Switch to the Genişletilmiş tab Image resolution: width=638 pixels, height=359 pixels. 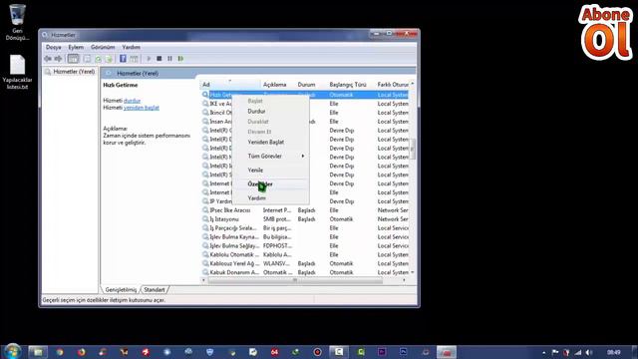click(x=121, y=290)
